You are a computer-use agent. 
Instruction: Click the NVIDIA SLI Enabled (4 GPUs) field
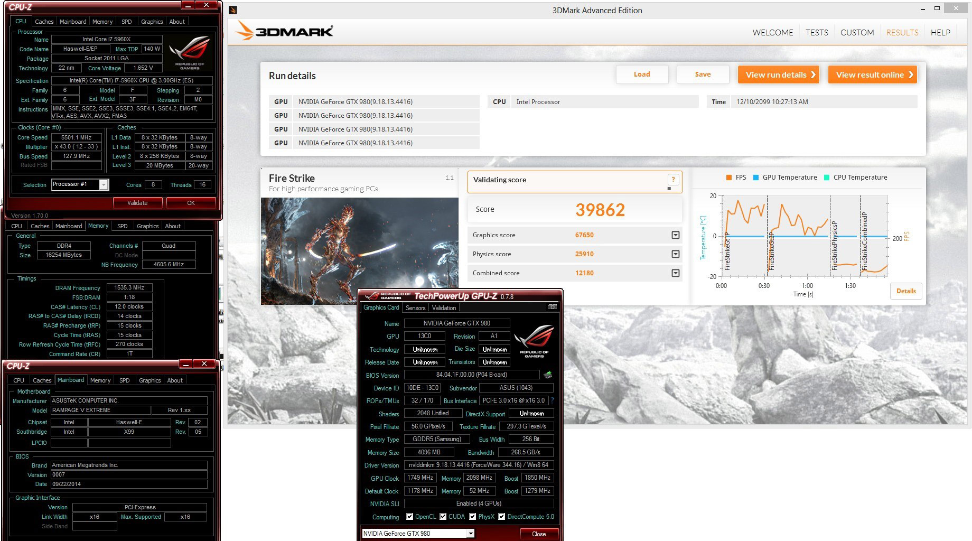[x=479, y=504]
